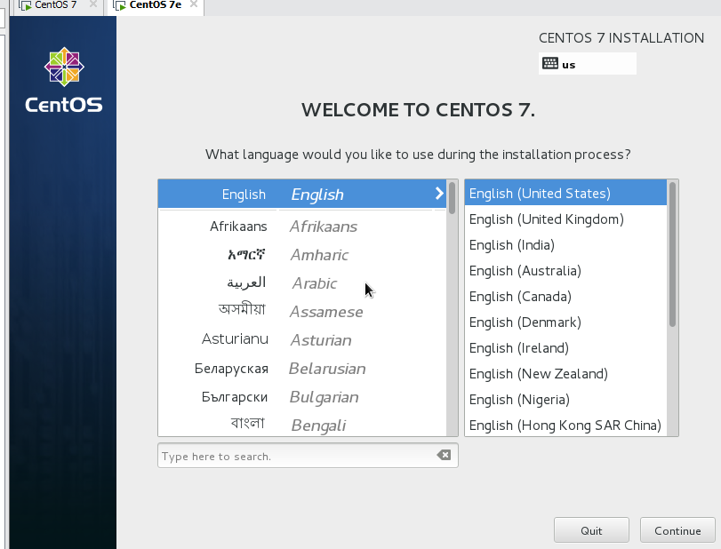Click the locale list scrollbar

673,254
